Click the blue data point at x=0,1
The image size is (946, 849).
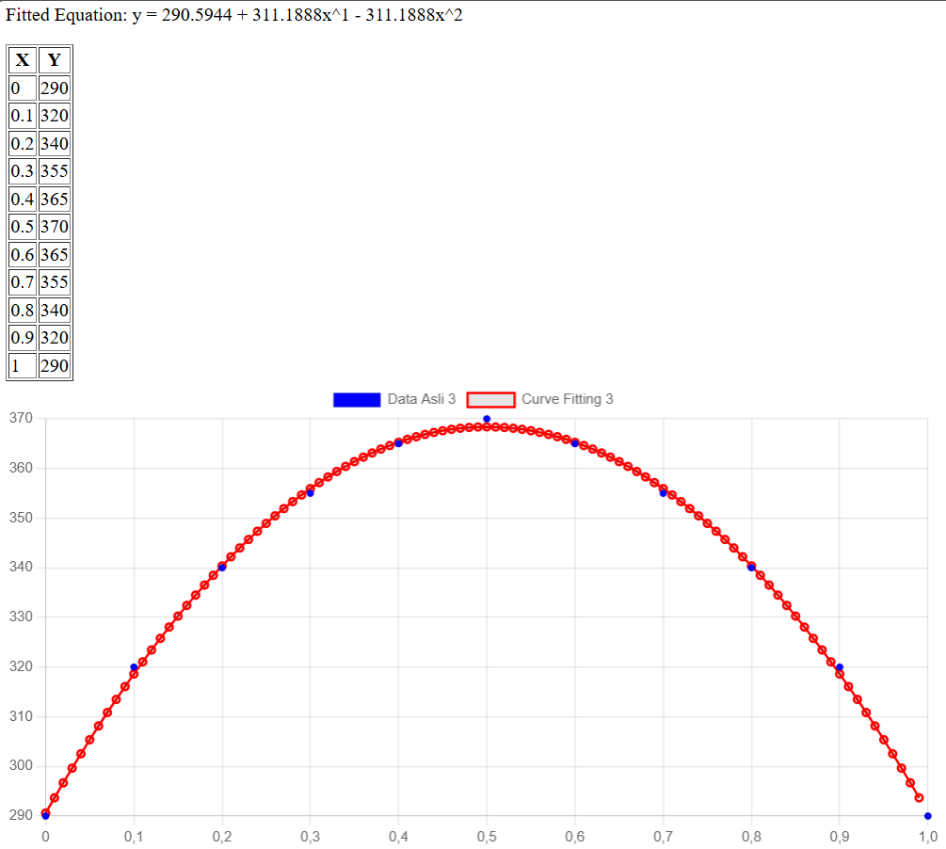[x=134, y=667]
